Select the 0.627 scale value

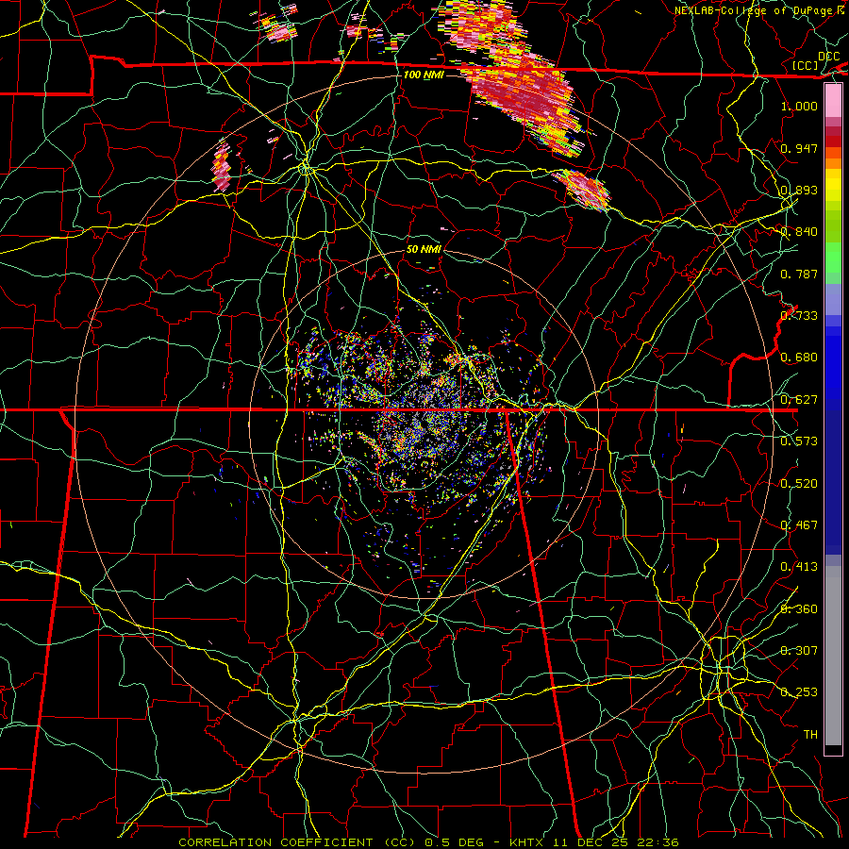799,399
